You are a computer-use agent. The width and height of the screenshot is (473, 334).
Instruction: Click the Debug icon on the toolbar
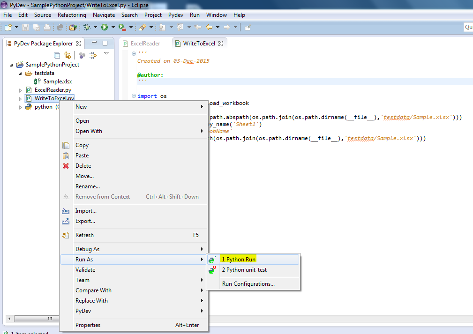[86, 27]
